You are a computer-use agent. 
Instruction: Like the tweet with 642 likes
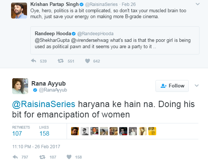click(x=88, y=61)
